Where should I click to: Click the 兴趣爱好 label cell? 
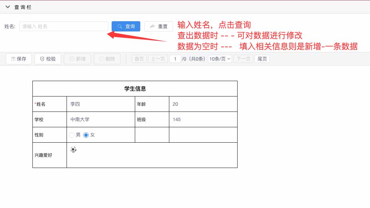[49, 155]
